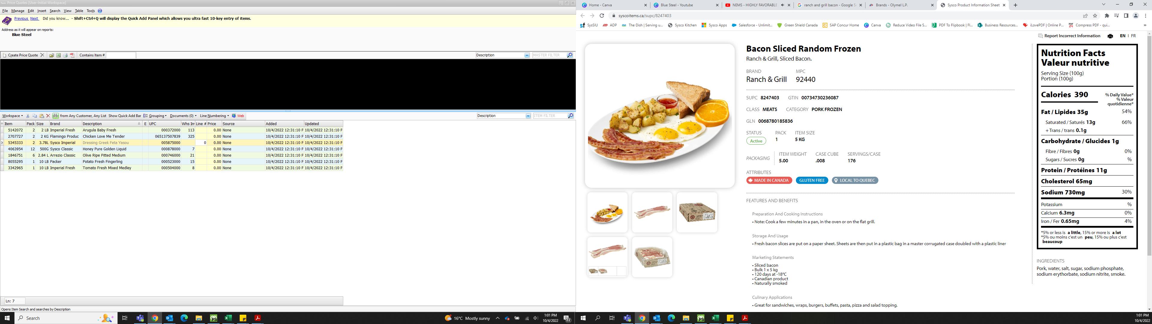This screenshot has height=324, width=1152.
Task: Open the Workspace dropdown
Action: click(x=13, y=116)
